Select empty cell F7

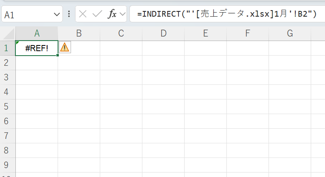tap(248, 136)
